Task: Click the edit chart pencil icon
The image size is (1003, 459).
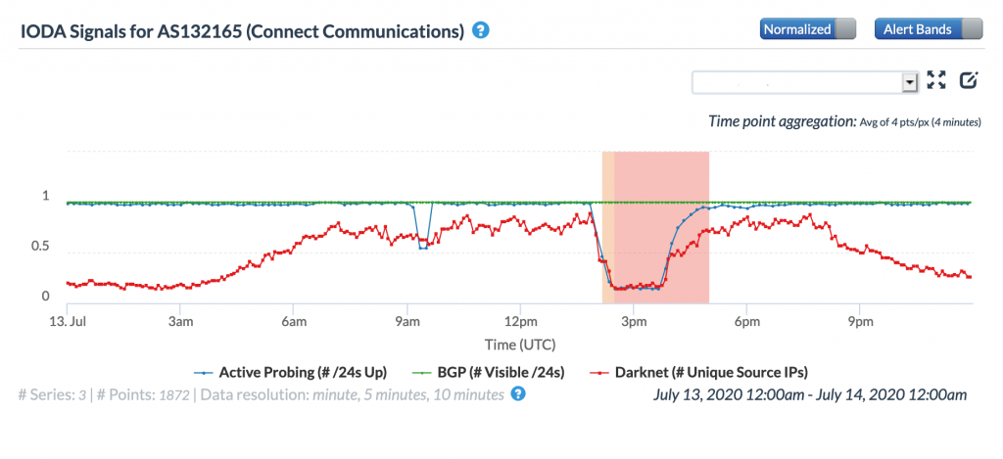Action: click(x=969, y=81)
